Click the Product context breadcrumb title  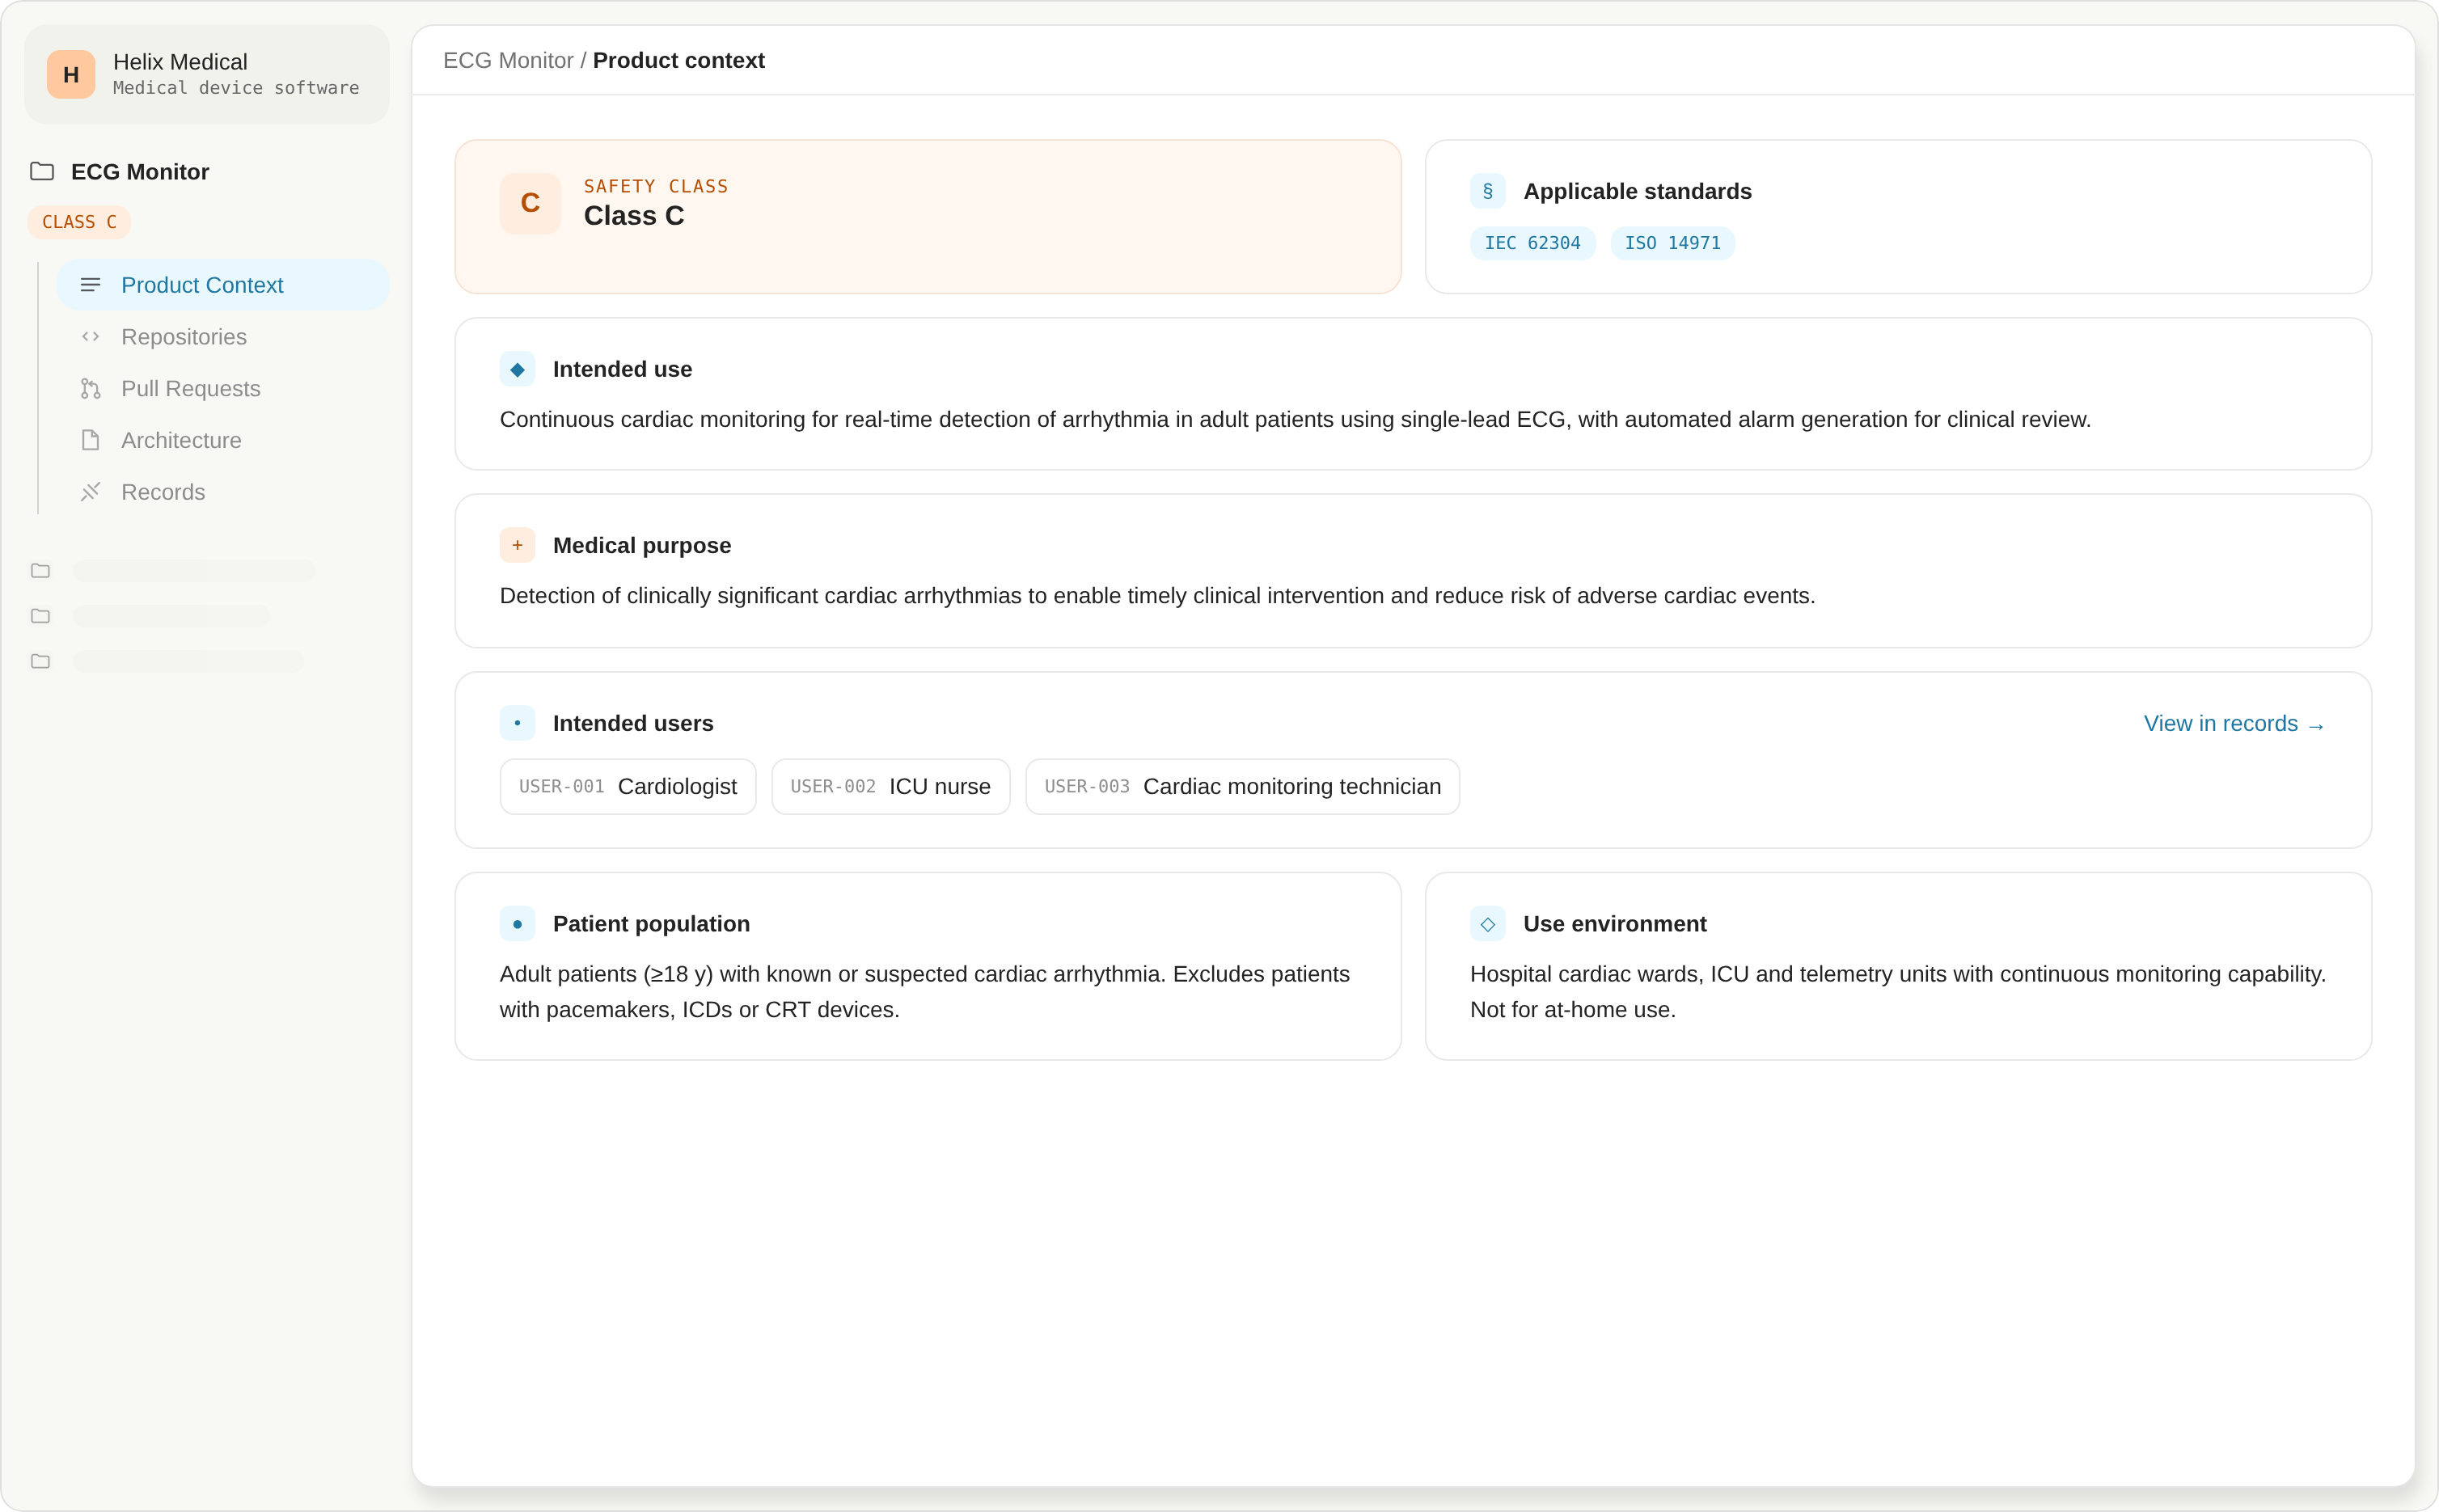pyautogui.click(x=679, y=60)
